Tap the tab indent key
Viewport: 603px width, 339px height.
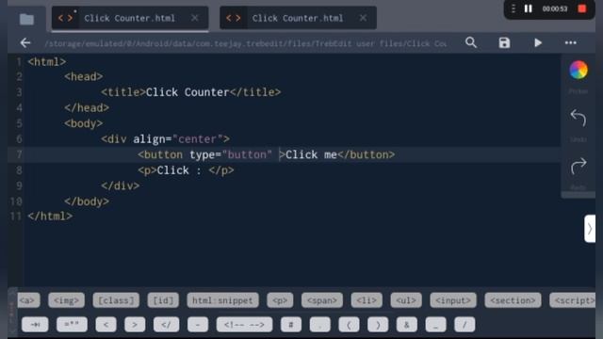tap(35, 324)
